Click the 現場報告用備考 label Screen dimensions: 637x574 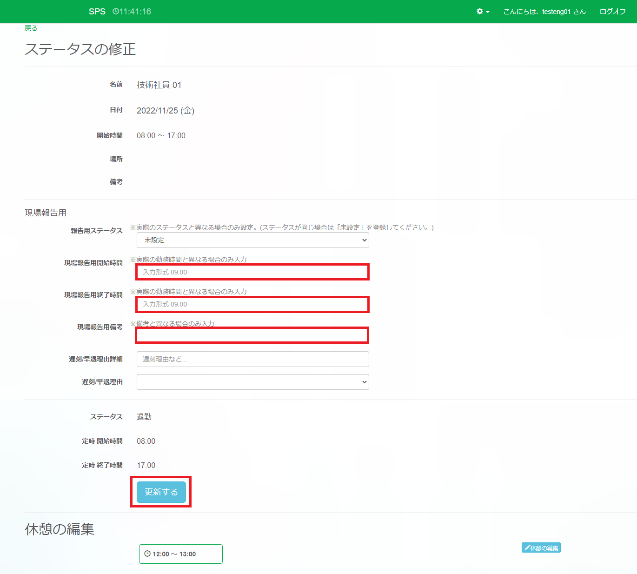coord(100,327)
